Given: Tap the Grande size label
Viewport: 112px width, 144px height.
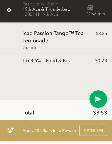Looking at the screenshot, I should pos(30,47).
